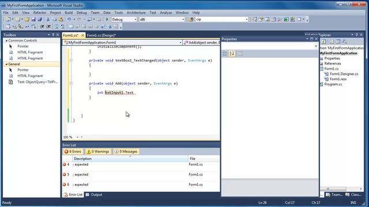This screenshot has width=369, height=207.
Task: Click the Properties icon in Solution Explorer toolbar
Action: [x=323, y=41]
